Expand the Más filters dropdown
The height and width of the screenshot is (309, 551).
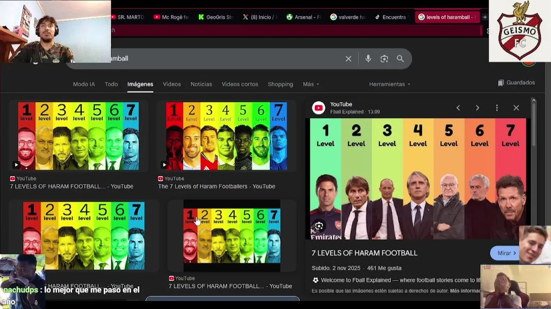coord(311,84)
